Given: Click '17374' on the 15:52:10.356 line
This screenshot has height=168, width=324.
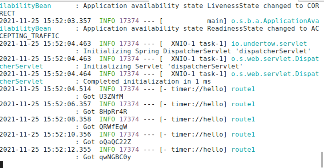Looking at the screenshot, I should pos(129,135).
